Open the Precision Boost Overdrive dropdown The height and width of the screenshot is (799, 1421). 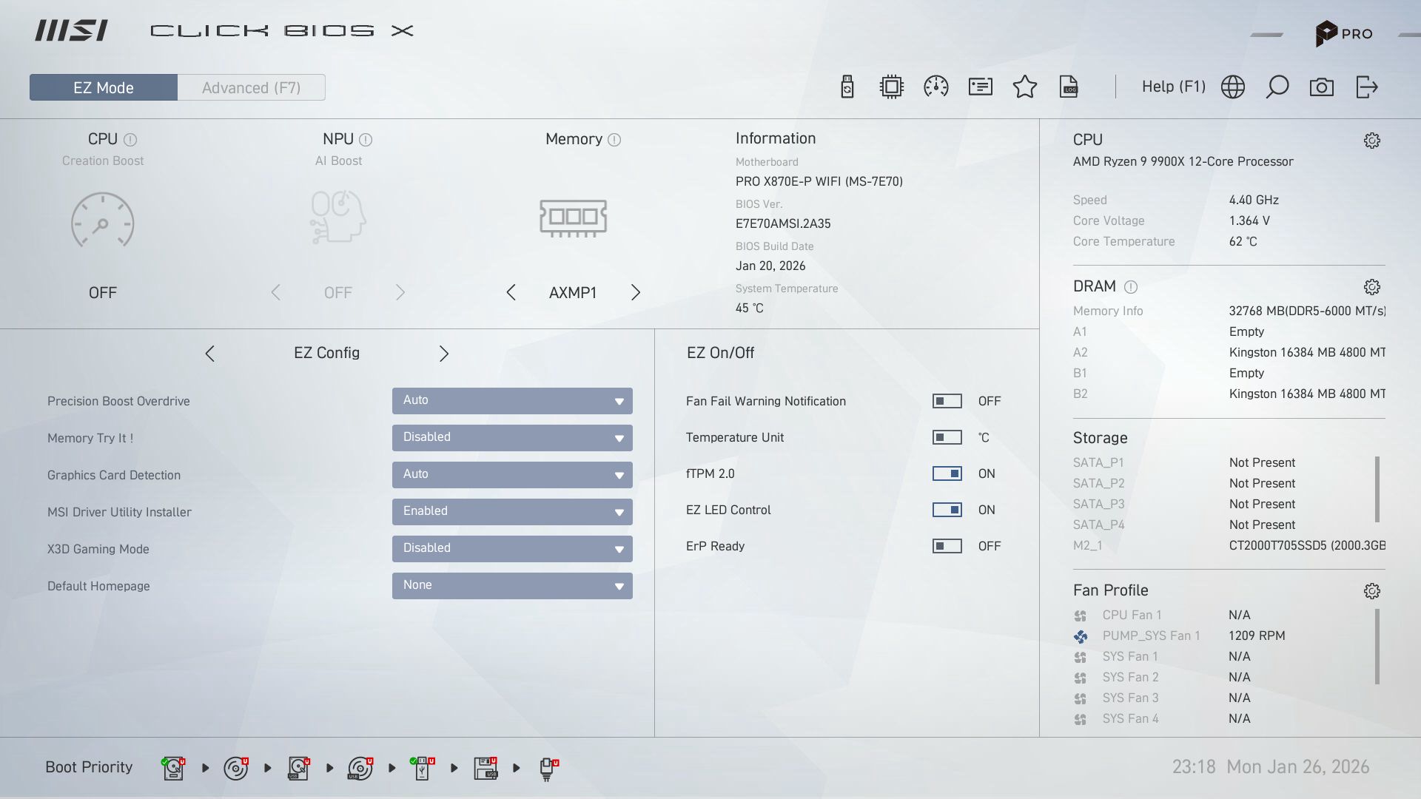point(511,400)
